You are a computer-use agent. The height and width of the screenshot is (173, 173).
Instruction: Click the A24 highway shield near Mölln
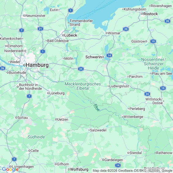coord(81,69)
